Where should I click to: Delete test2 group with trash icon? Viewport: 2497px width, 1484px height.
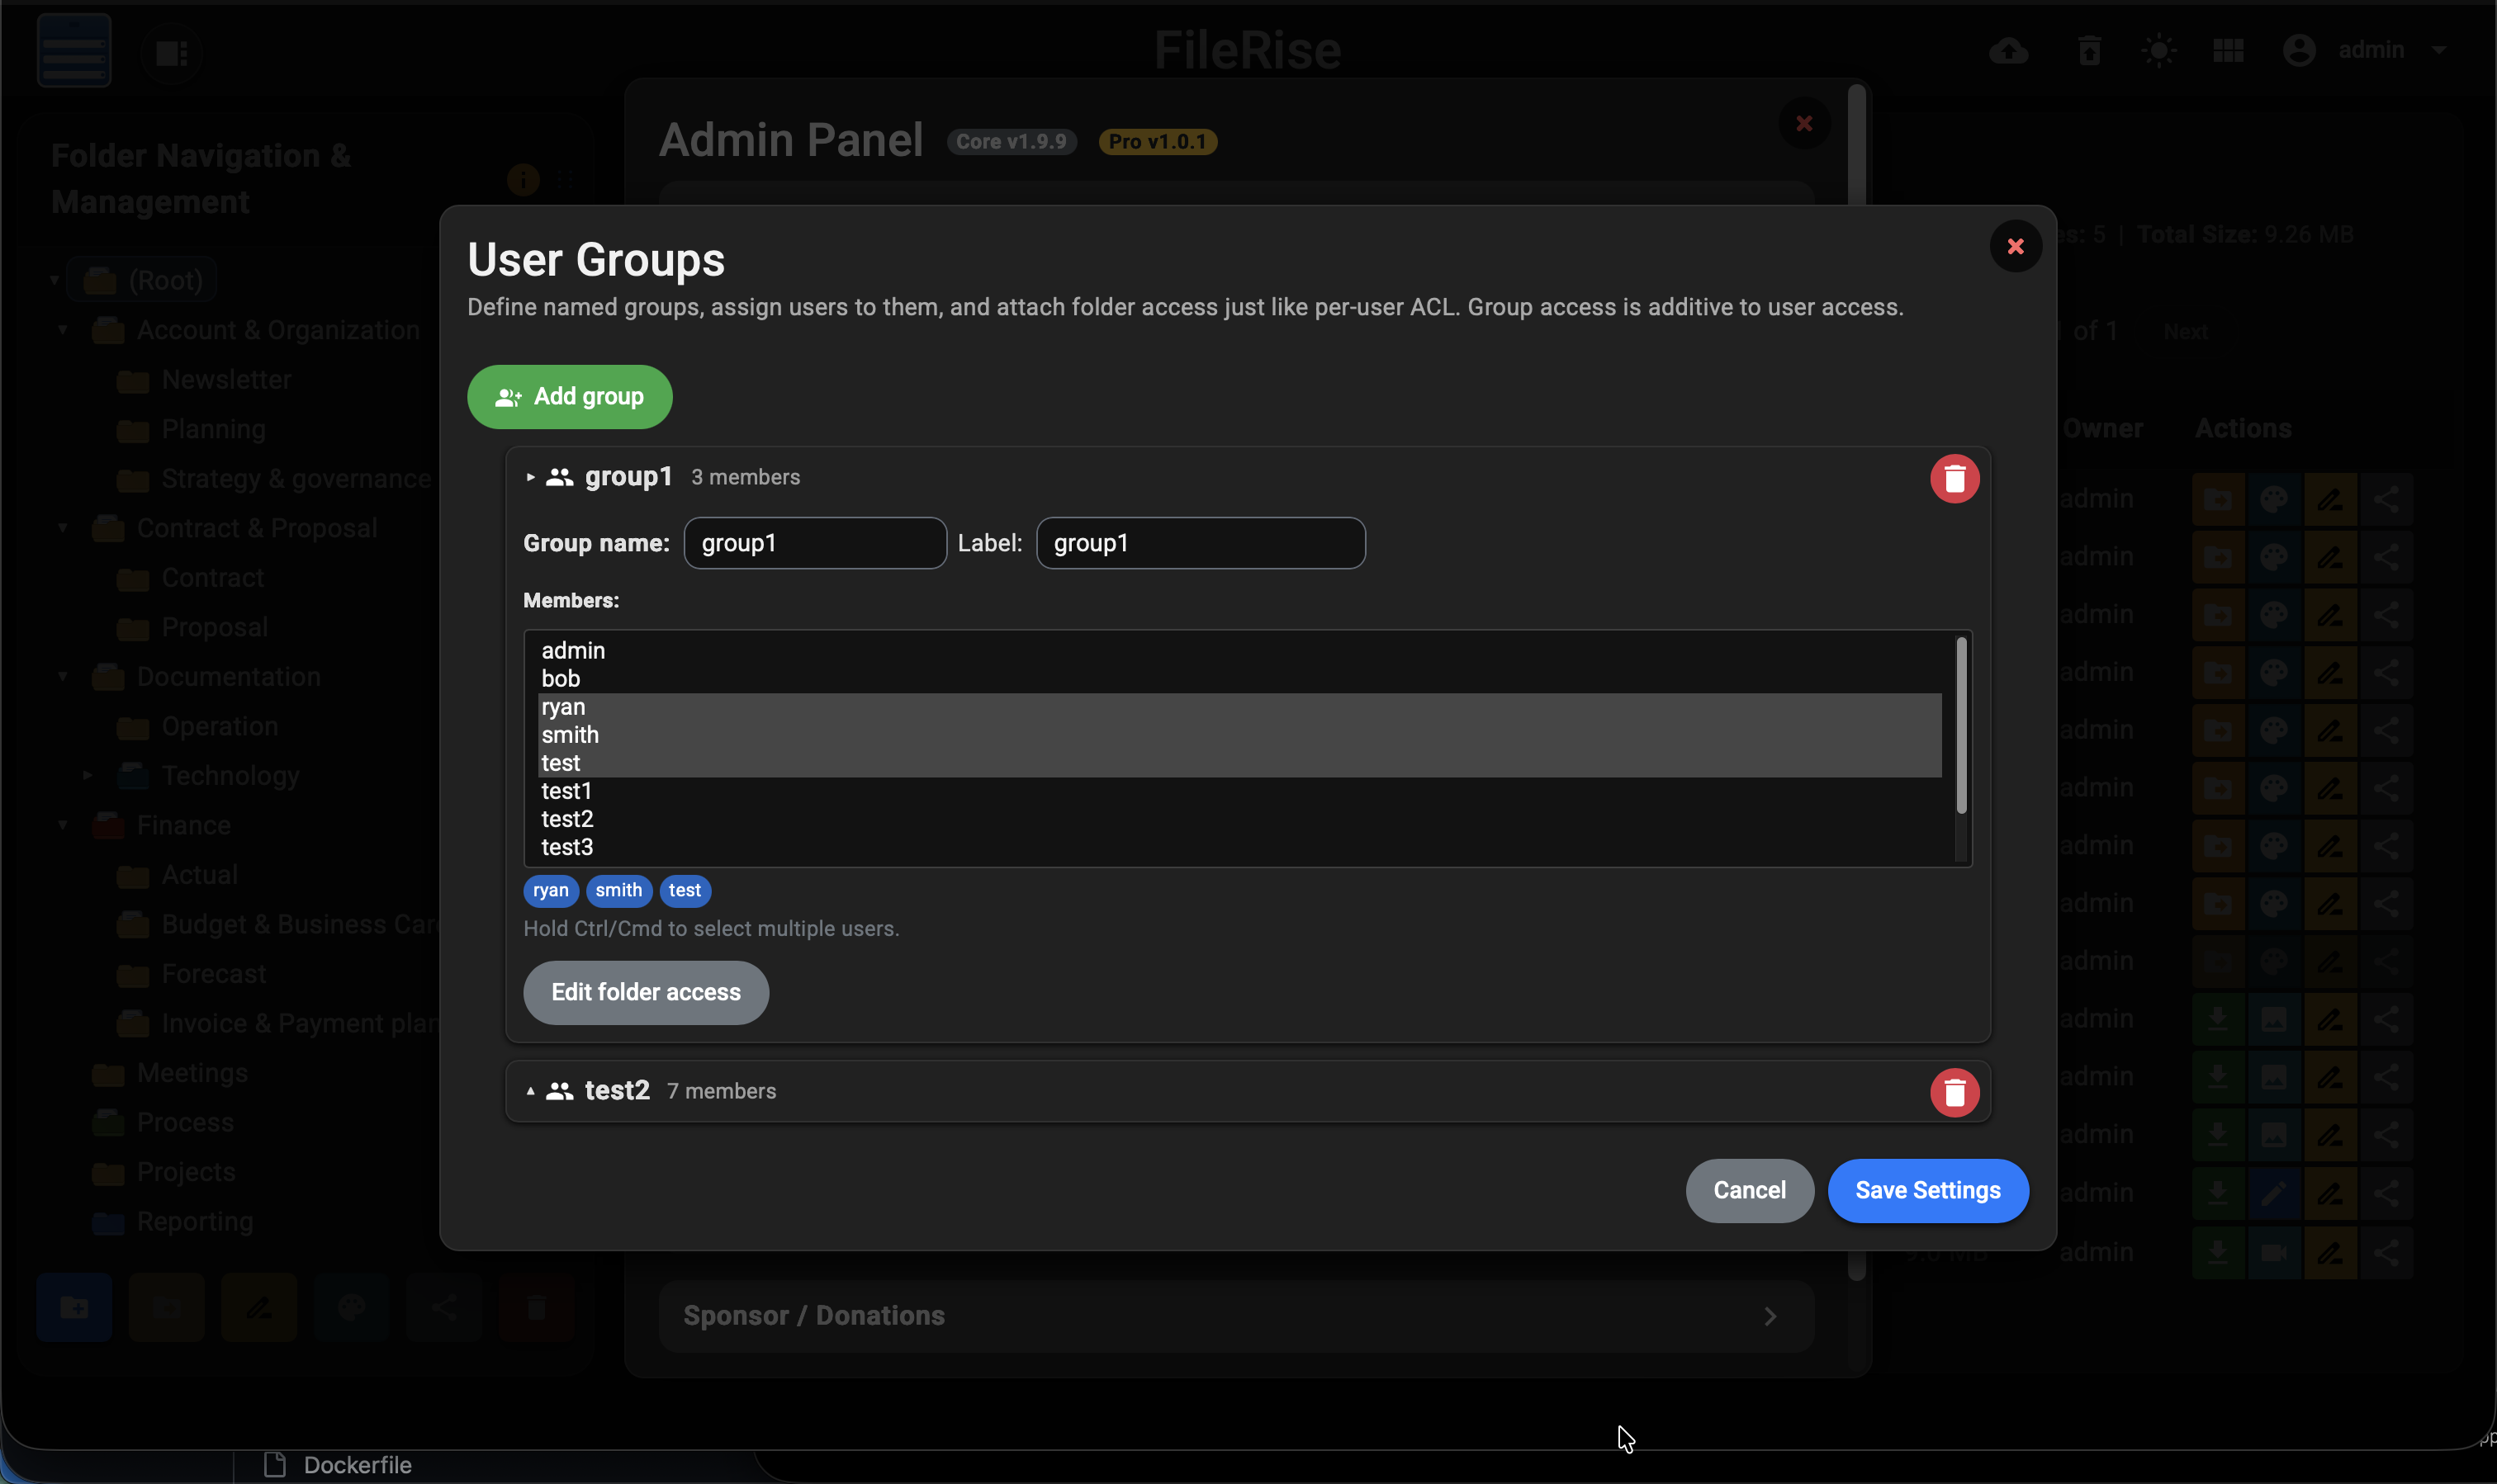(1954, 1092)
